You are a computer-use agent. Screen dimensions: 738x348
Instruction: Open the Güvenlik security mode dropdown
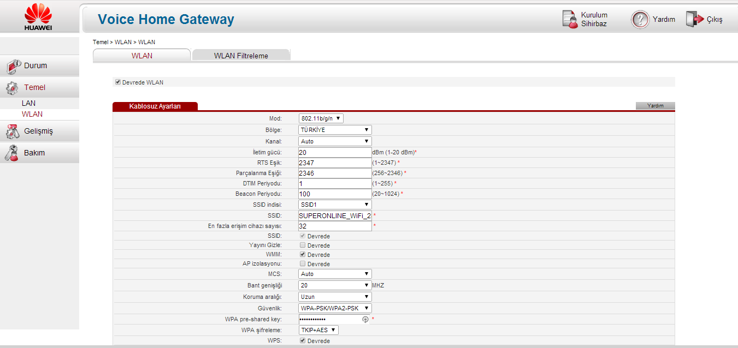point(335,308)
